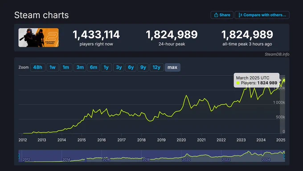Open the Counter-Strike 2 game thumbnail

(39, 38)
